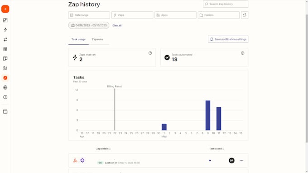Open Apps icon in sidebar
This screenshot has height=173, width=308.
(x=5, y=68)
